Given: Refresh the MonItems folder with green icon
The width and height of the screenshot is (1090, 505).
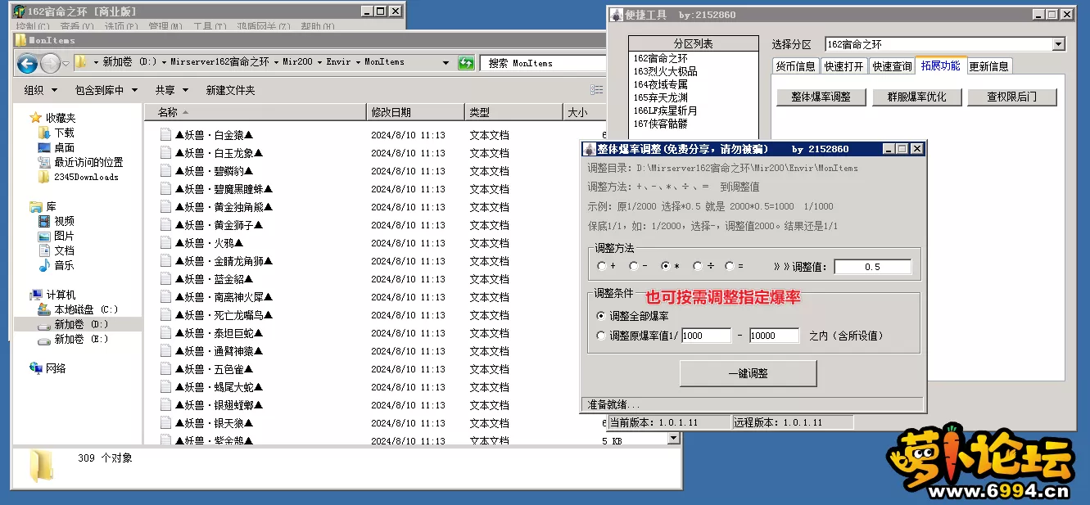Looking at the screenshot, I should tap(466, 62).
